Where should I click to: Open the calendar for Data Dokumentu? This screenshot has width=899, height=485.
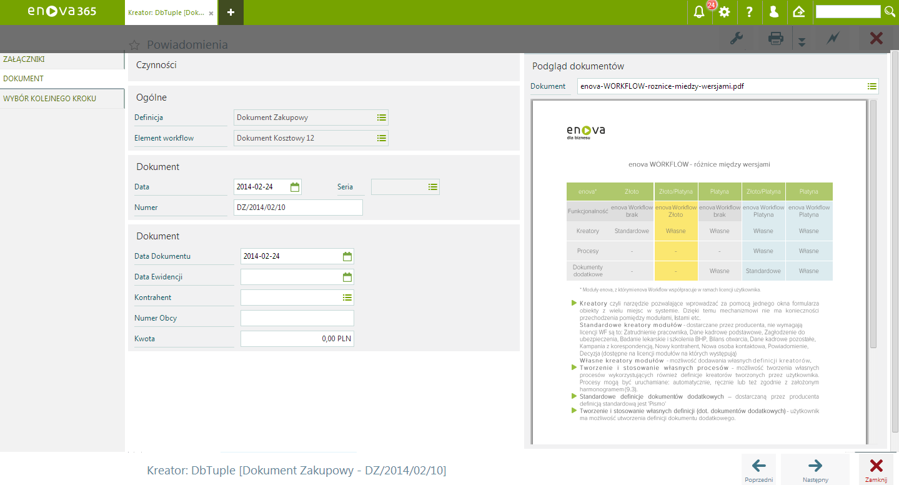click(347, 256)
